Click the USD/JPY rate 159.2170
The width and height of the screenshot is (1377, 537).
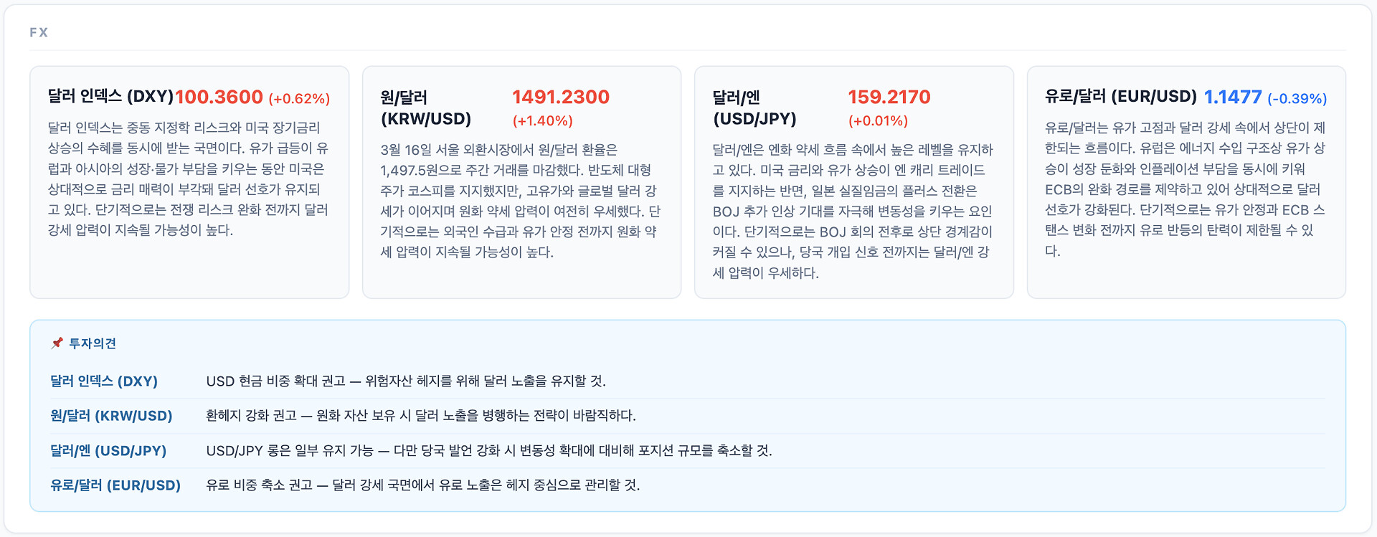click(889, 97)
